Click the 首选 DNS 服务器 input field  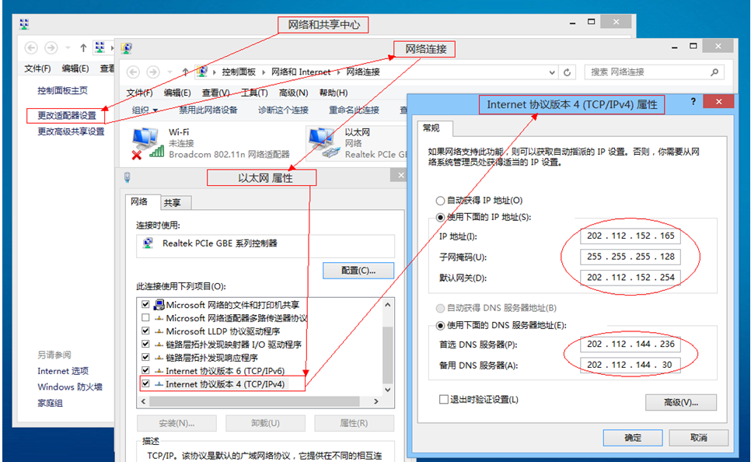[x=630, y=345]
